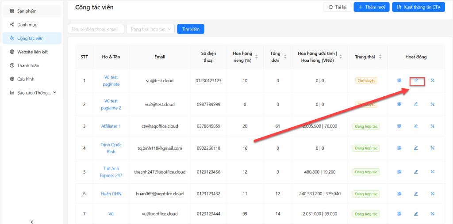The width and height of the screenshot is (453, 224).
Task: Open the Affiliater 1 name link
Action: [x=111, y=126]
